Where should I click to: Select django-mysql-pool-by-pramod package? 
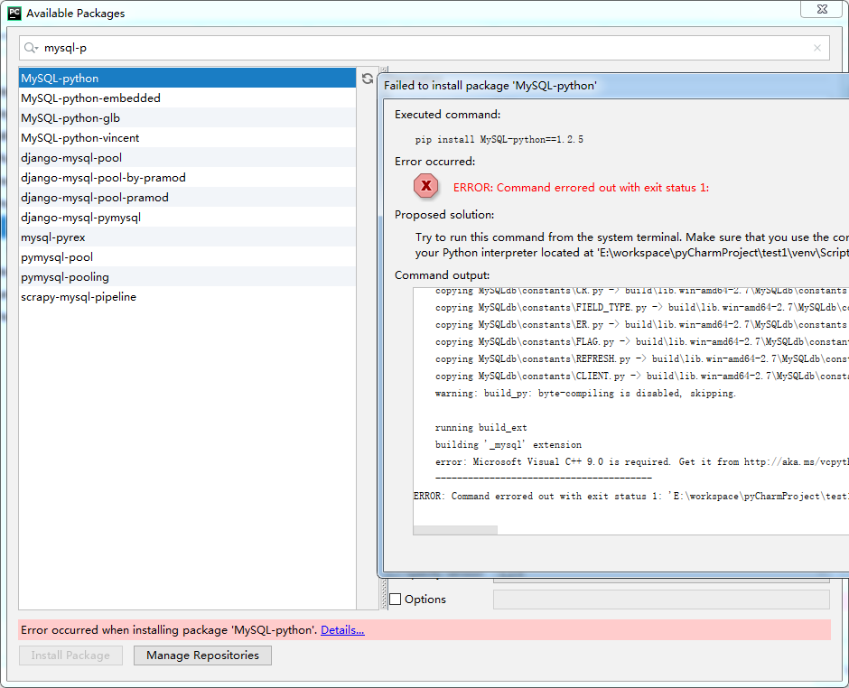[x=187, y=178]
